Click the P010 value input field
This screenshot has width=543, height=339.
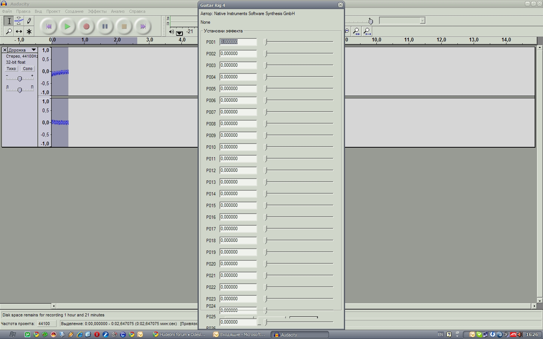tap(238, 147)
